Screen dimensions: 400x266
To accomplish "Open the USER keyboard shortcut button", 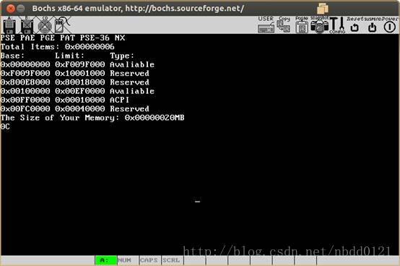I will 266,25.
